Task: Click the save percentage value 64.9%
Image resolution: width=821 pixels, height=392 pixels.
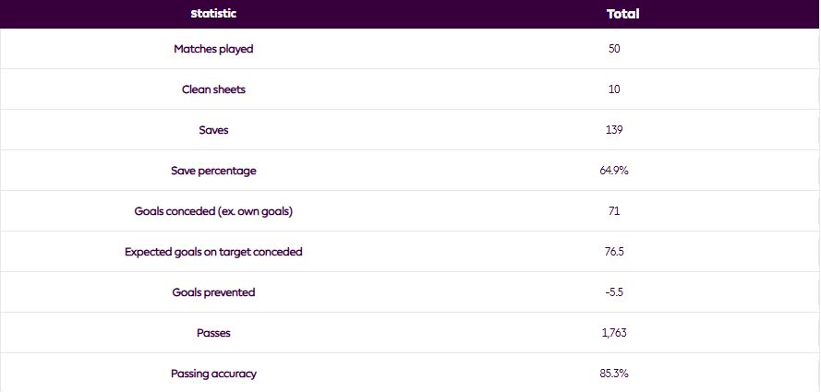Action: click(614, 171)
